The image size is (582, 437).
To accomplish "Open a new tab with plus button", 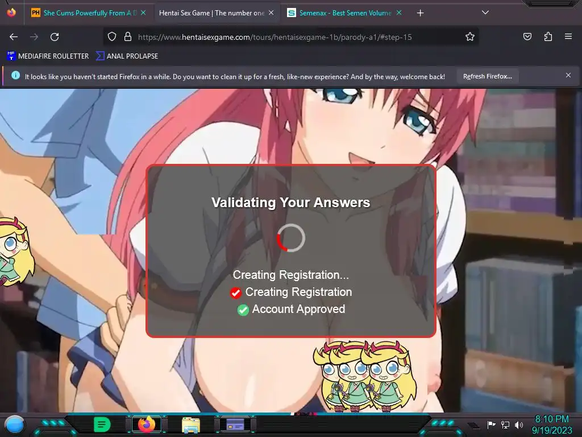I will click(x=420, y=13).
